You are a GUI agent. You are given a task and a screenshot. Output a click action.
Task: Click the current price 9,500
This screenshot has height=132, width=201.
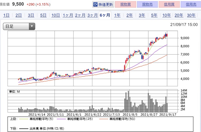18,4
